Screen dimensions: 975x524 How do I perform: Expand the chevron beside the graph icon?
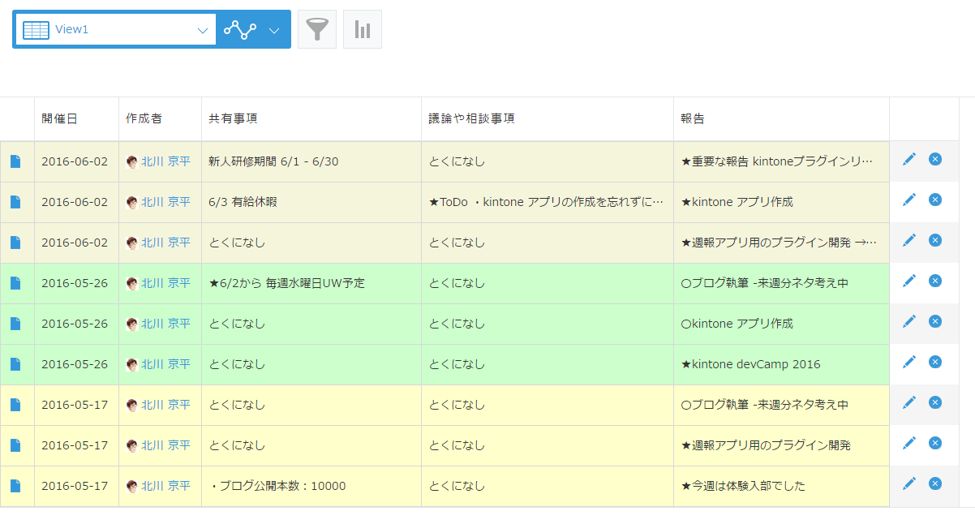coord(274,31)
